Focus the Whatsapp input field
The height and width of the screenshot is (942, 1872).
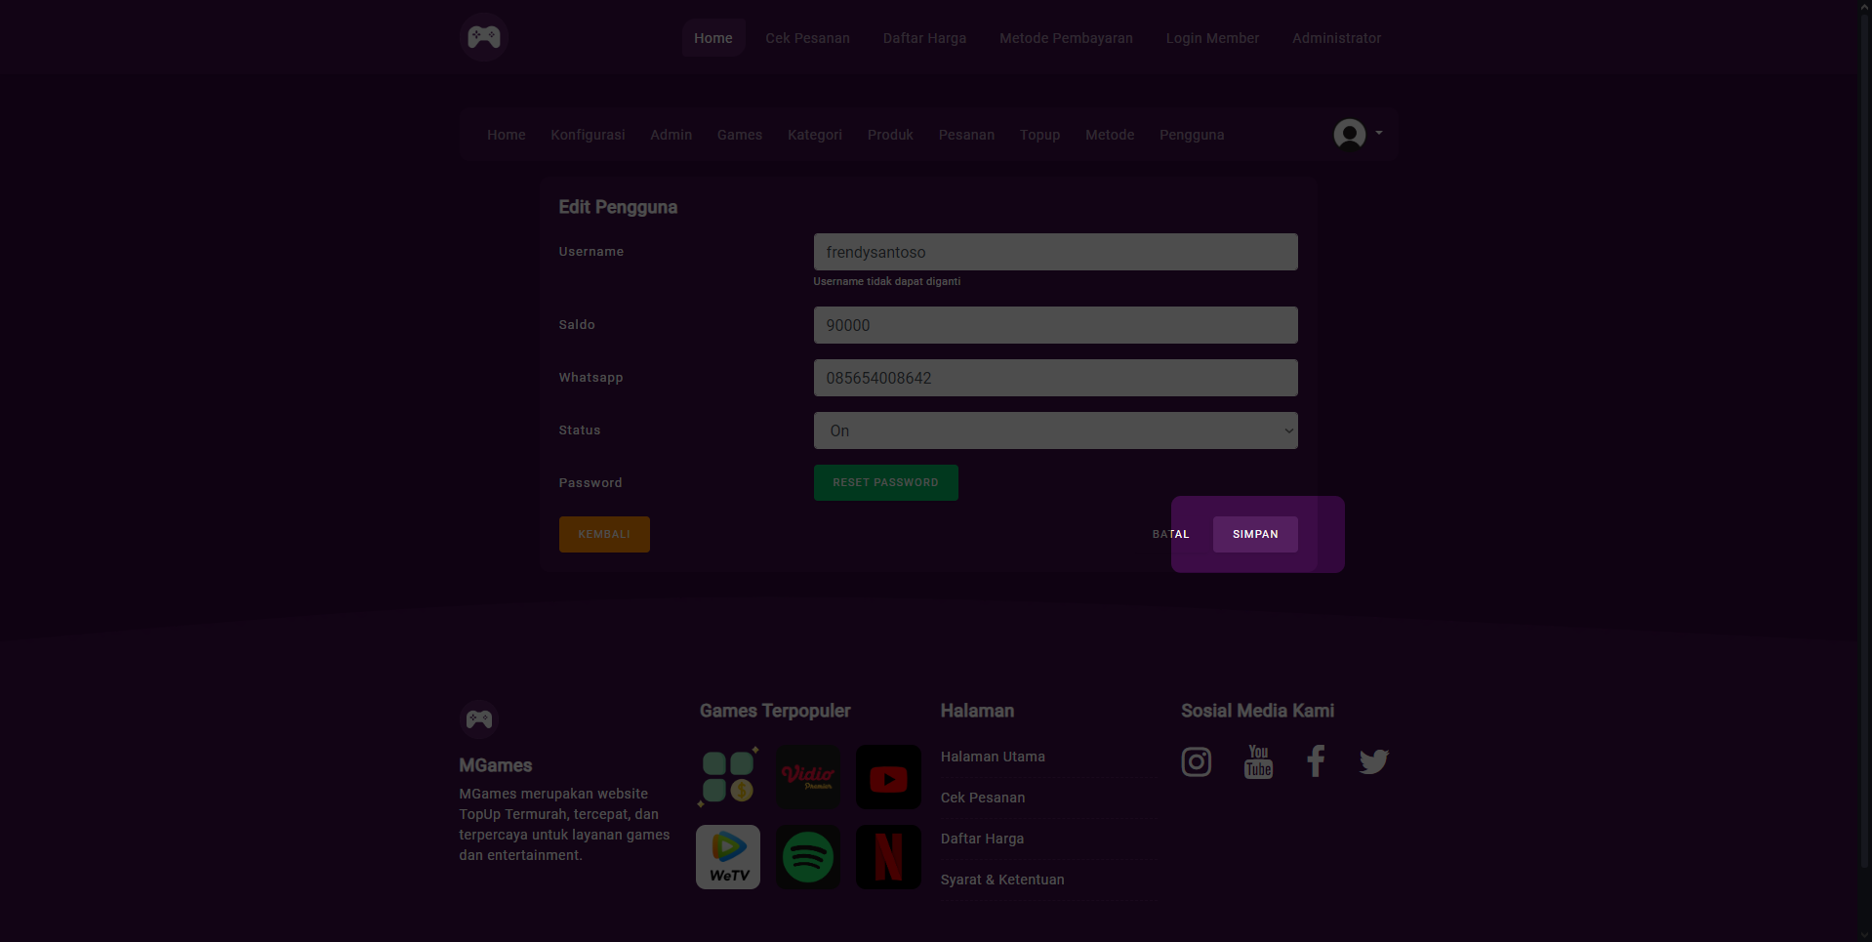1055,378
